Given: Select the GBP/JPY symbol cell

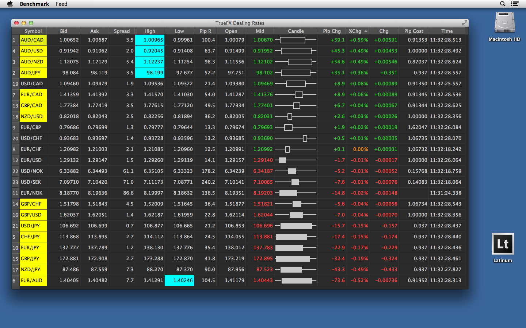Looking at the screenshot, I should coord(33,258).
